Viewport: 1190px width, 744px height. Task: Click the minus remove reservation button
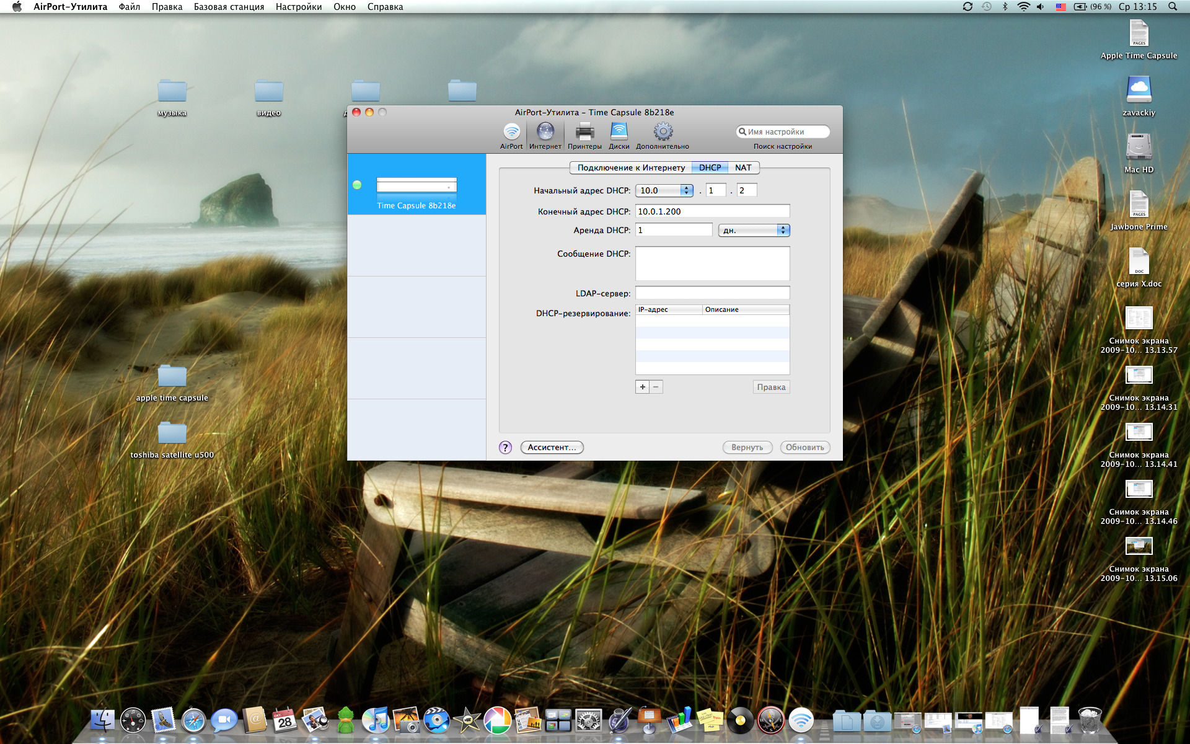(656, 387)
